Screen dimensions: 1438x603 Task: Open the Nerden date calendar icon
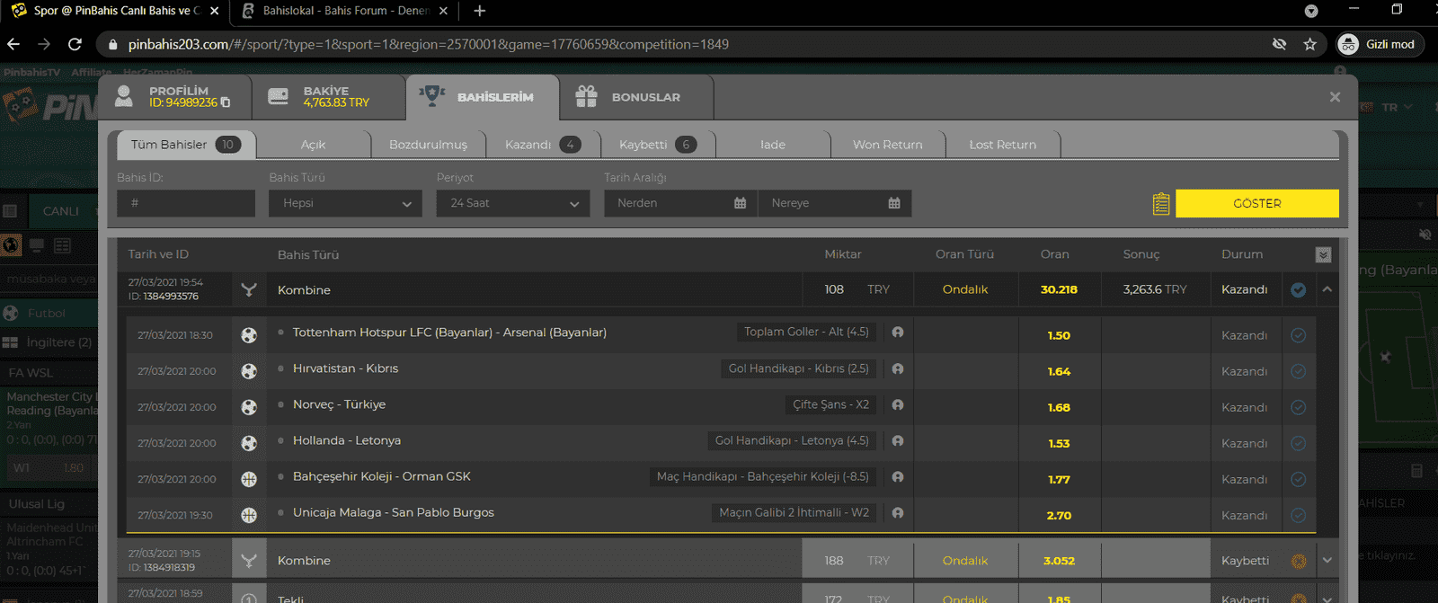[741, 203]
